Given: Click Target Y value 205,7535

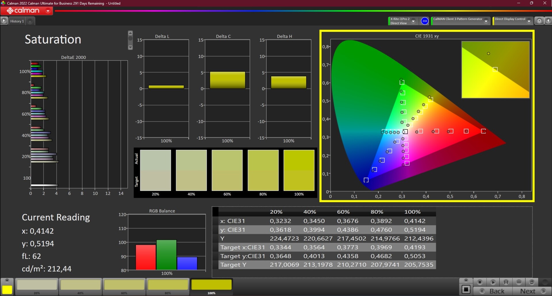Looking at the screenshot, I should click(419, 265).
